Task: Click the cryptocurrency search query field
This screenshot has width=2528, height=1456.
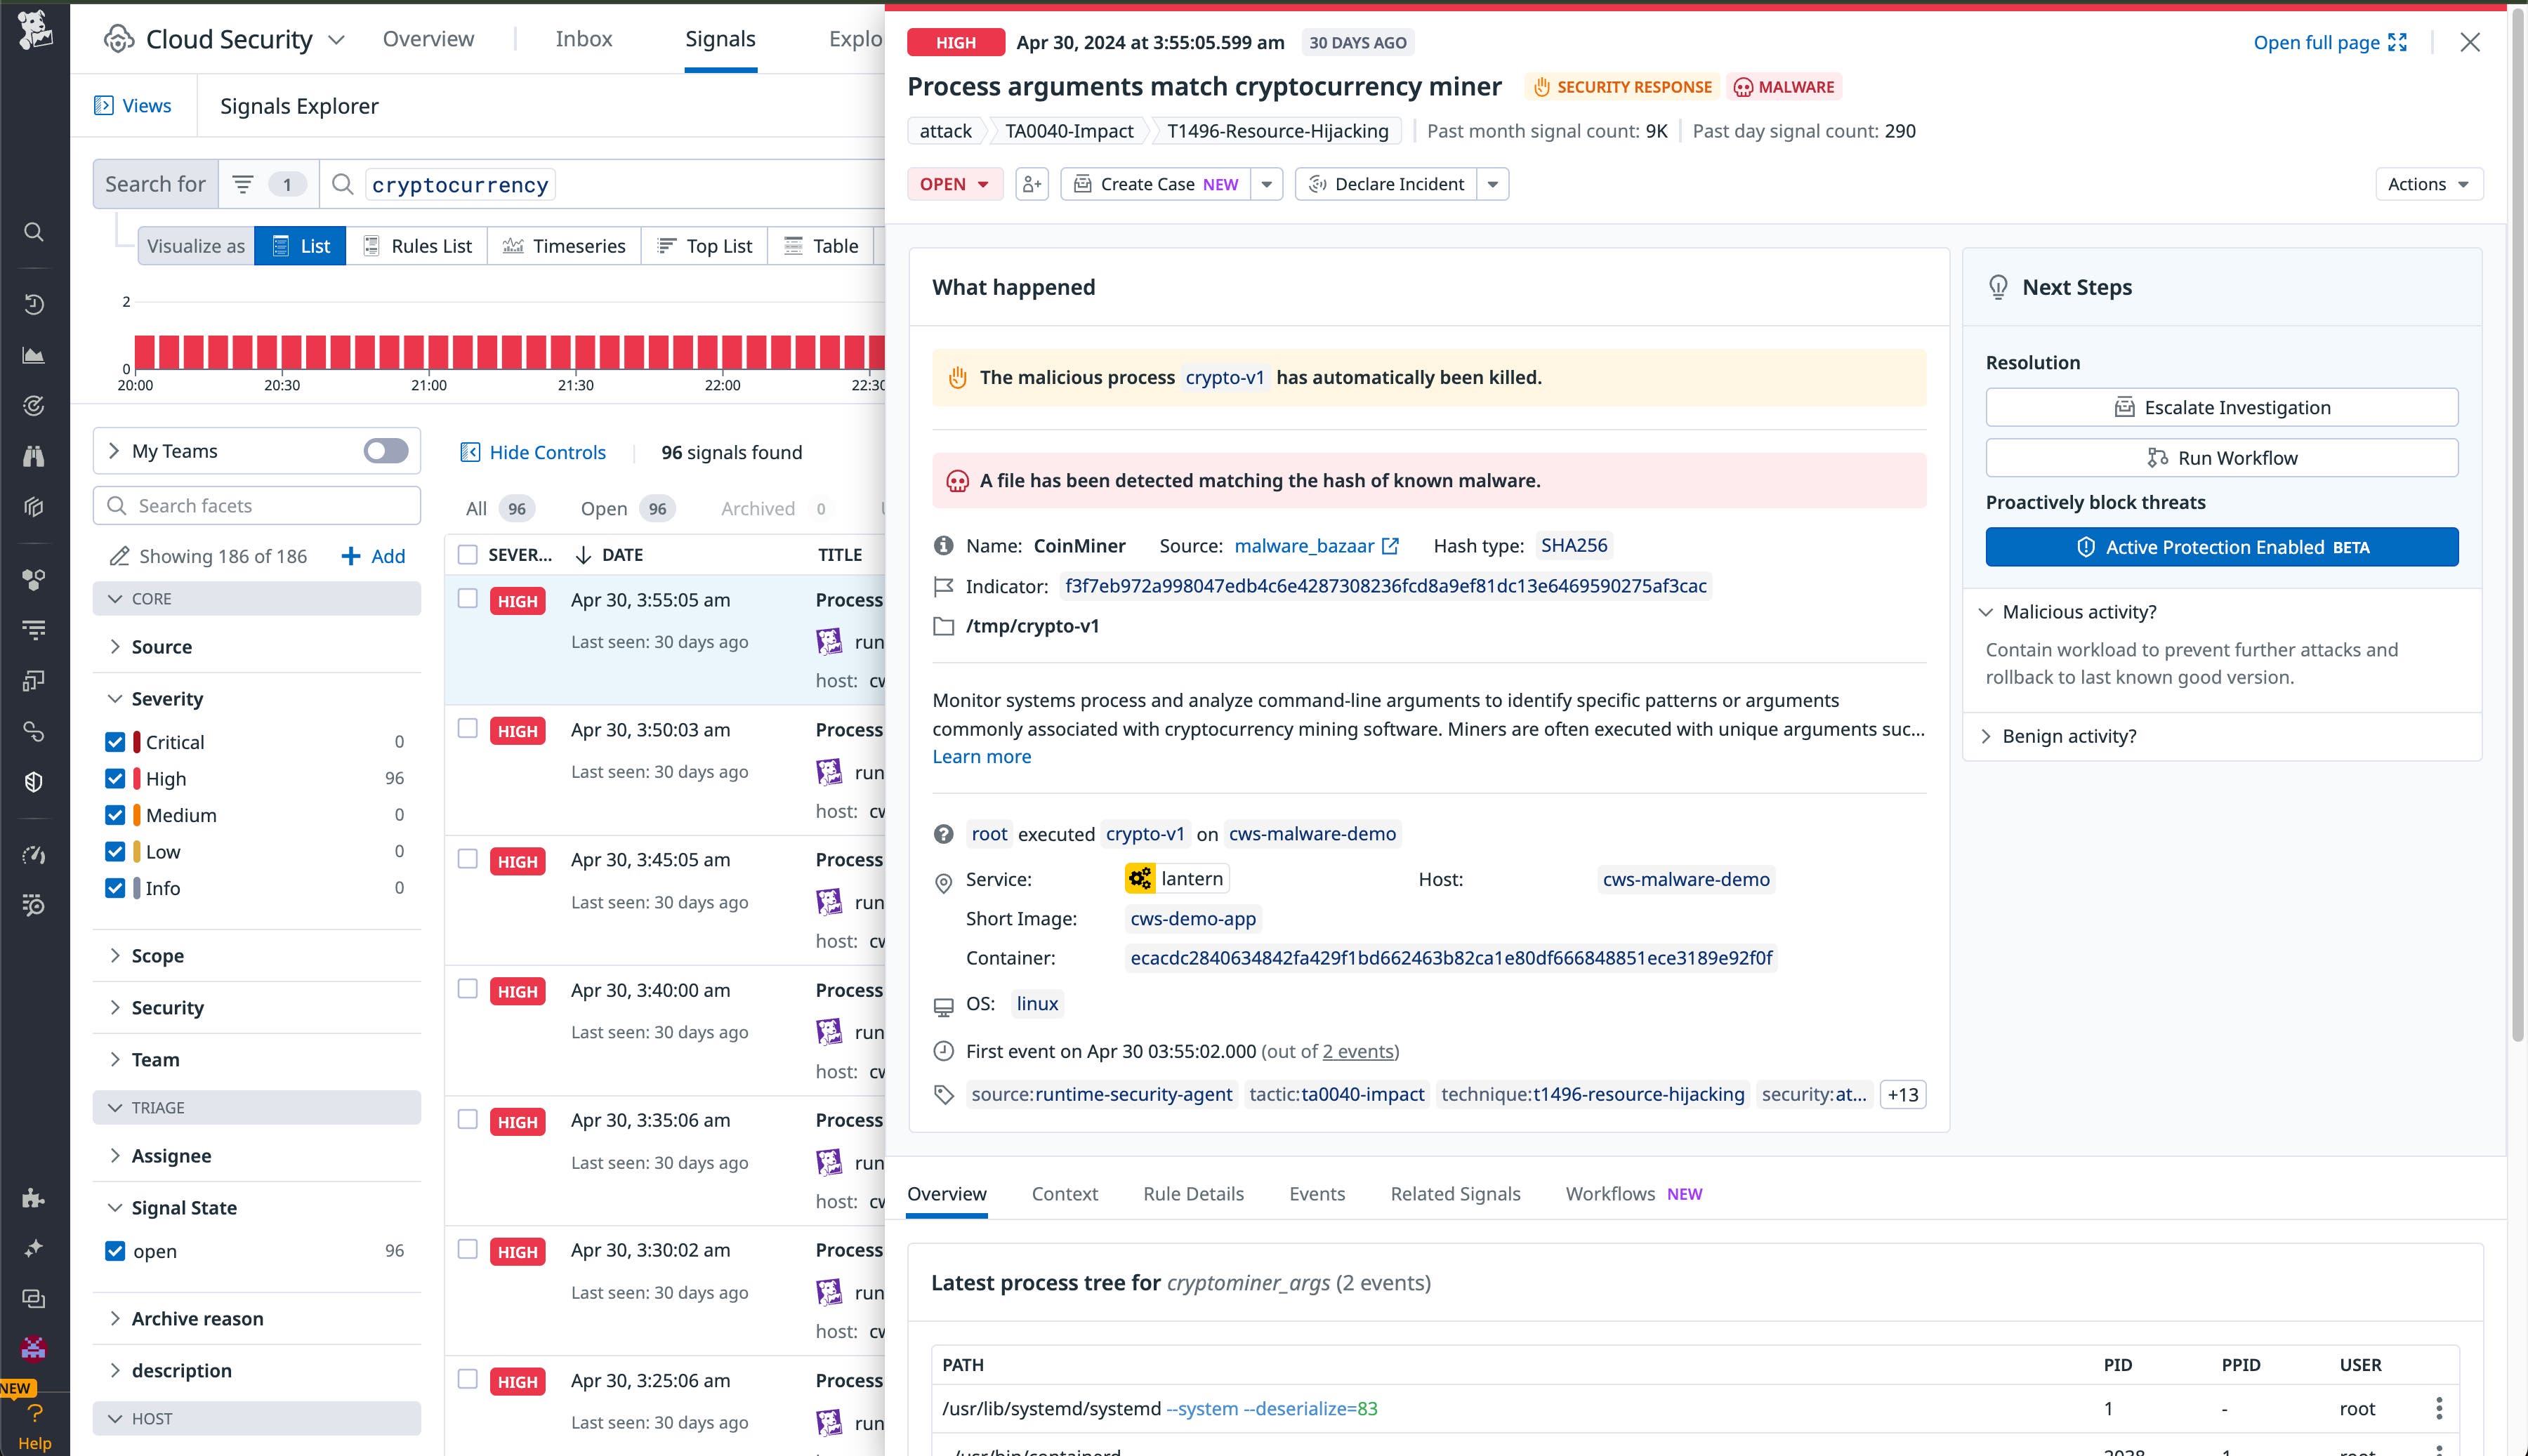Action: click(x=460, y=184)
